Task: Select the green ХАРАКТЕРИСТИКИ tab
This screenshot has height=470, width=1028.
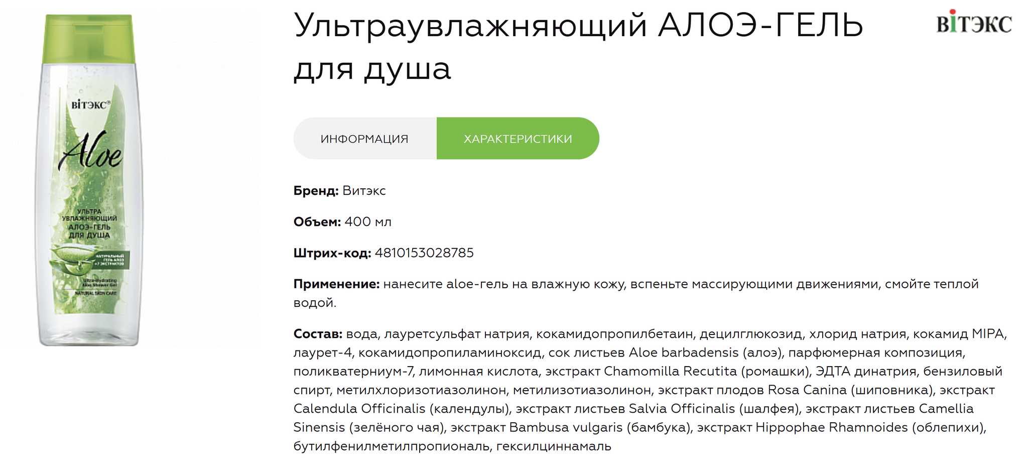Action: pyautogui.click(x=518, y=139)
